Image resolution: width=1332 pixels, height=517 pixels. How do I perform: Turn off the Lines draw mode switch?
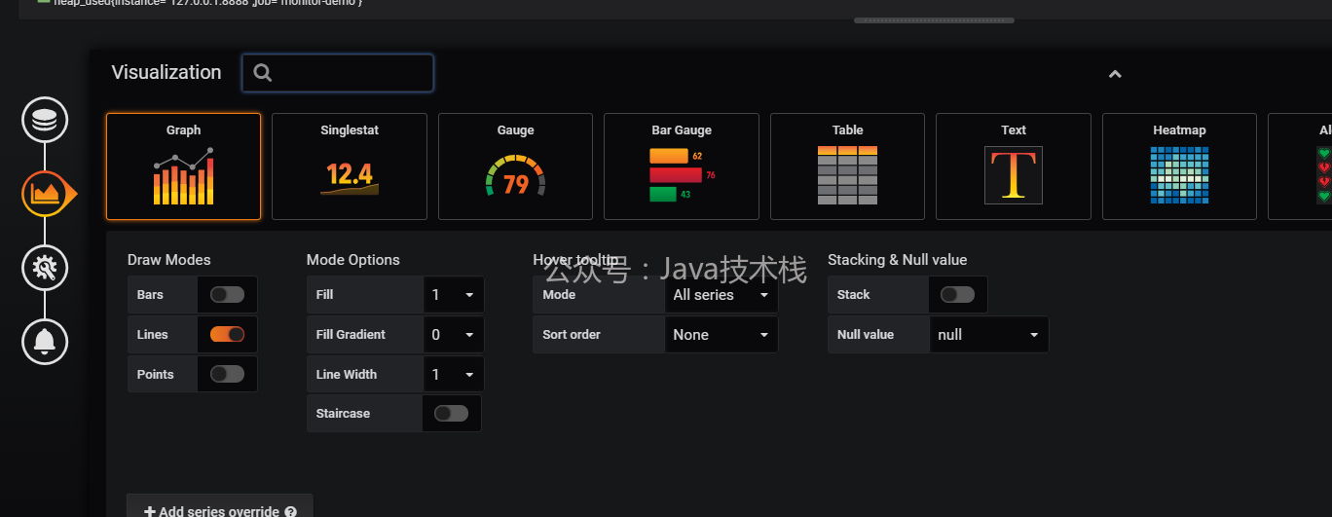coord(227,335)
